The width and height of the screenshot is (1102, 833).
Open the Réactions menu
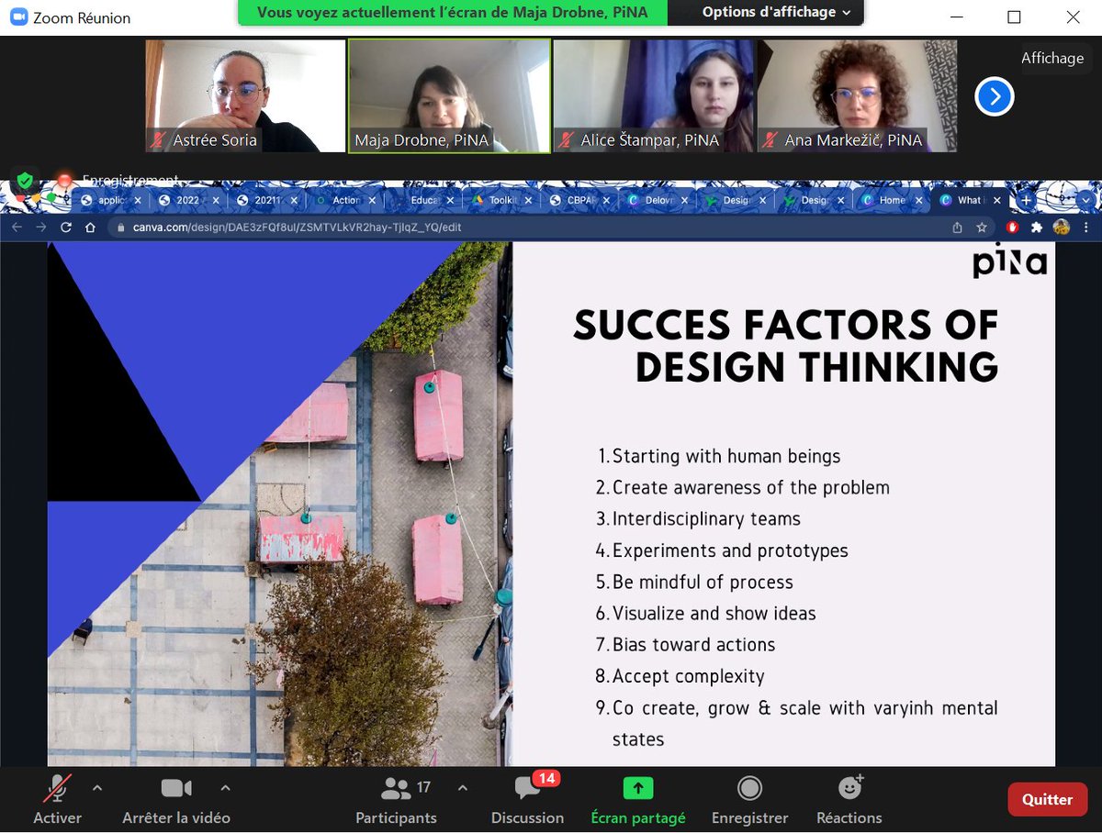coord(849,799)
